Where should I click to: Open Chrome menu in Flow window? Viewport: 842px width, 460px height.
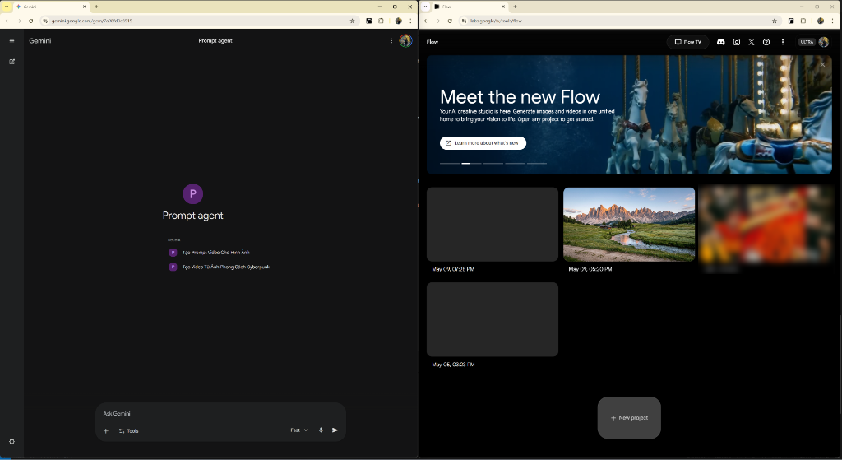pyautogui.click(x=833, y=21)
